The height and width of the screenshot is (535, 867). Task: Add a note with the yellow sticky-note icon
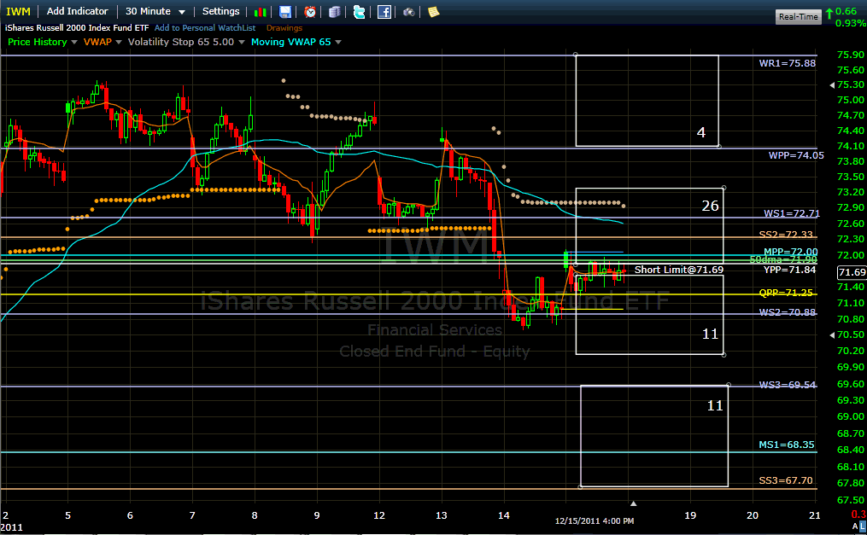point(434,12)
